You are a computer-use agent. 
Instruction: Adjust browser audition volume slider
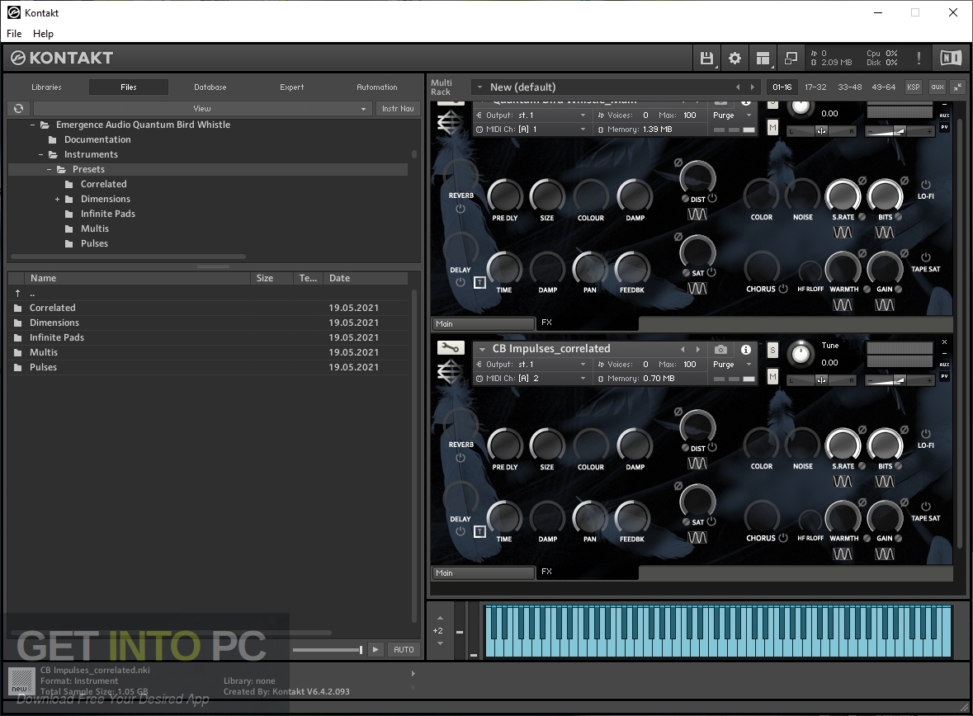coord(328,650)
